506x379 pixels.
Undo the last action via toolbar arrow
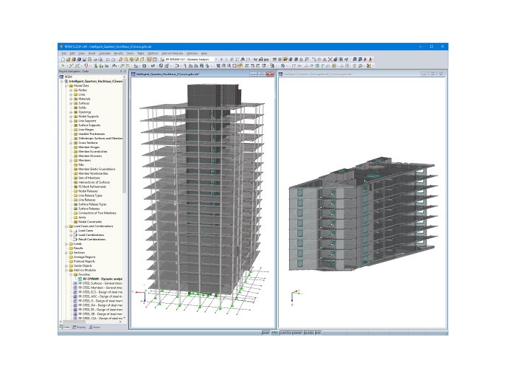pos(108,59)
